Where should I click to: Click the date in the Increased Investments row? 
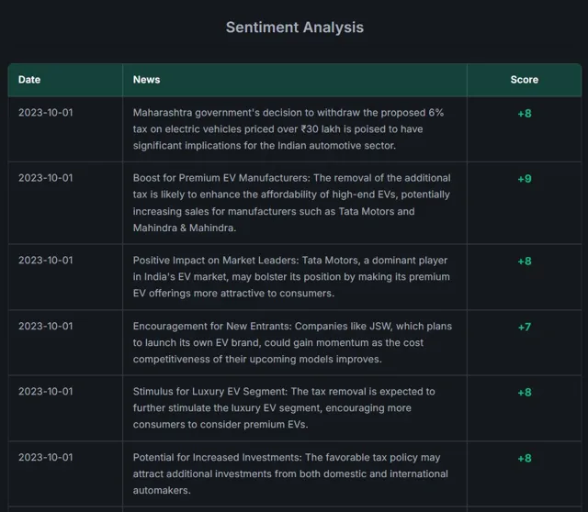[45, 457]
